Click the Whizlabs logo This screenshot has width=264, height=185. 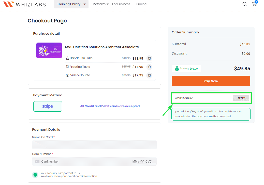click(24, 4)
